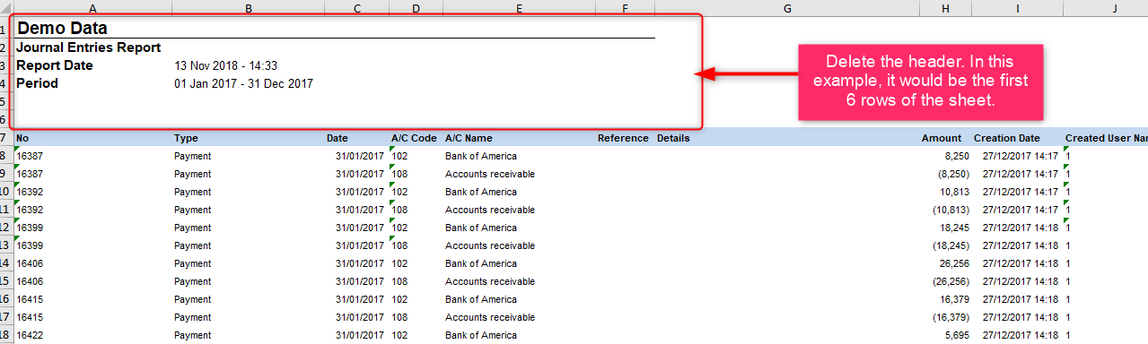Click the 8,250 amount cell
Viewport: 1148px width, 344px height.
coord(946,156)
